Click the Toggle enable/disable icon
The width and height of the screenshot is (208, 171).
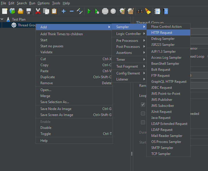[80, 11]
